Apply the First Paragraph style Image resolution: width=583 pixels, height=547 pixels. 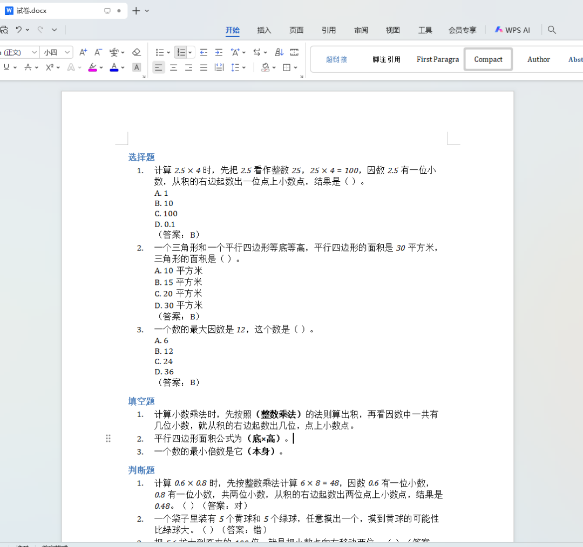coord(438,59)
